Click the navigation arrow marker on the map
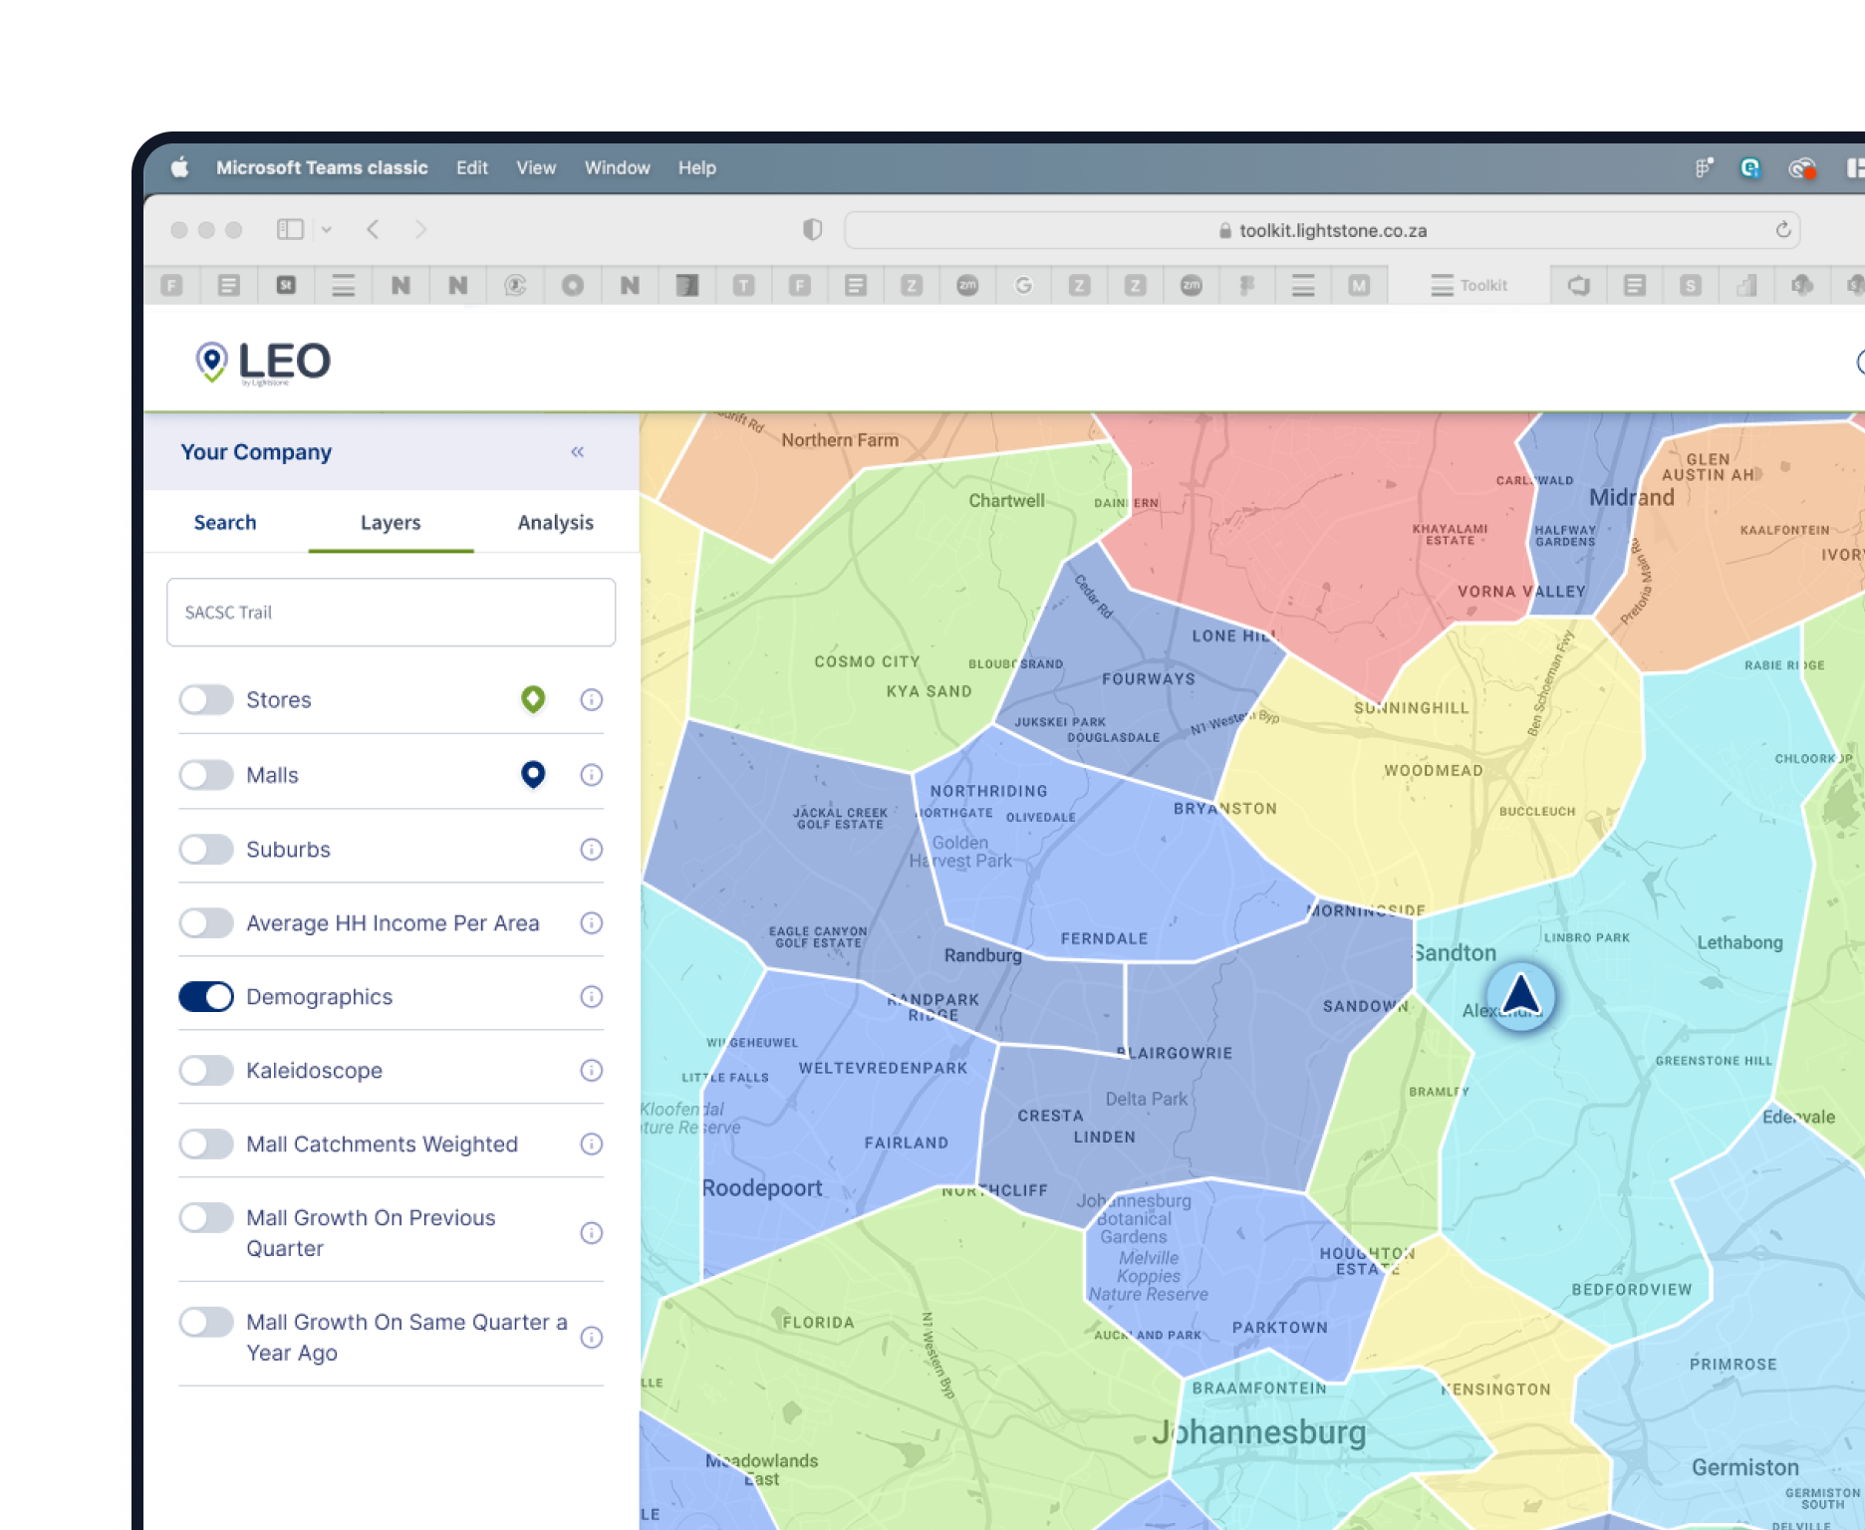The height and width of the screenshot is (1530, 1865). point(1520,996)
